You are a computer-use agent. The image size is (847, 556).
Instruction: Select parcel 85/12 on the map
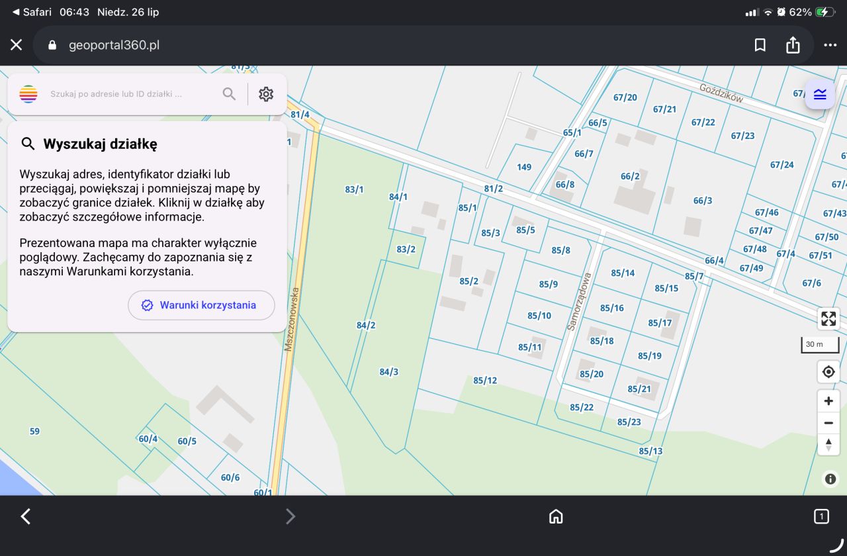click(485, 380)
